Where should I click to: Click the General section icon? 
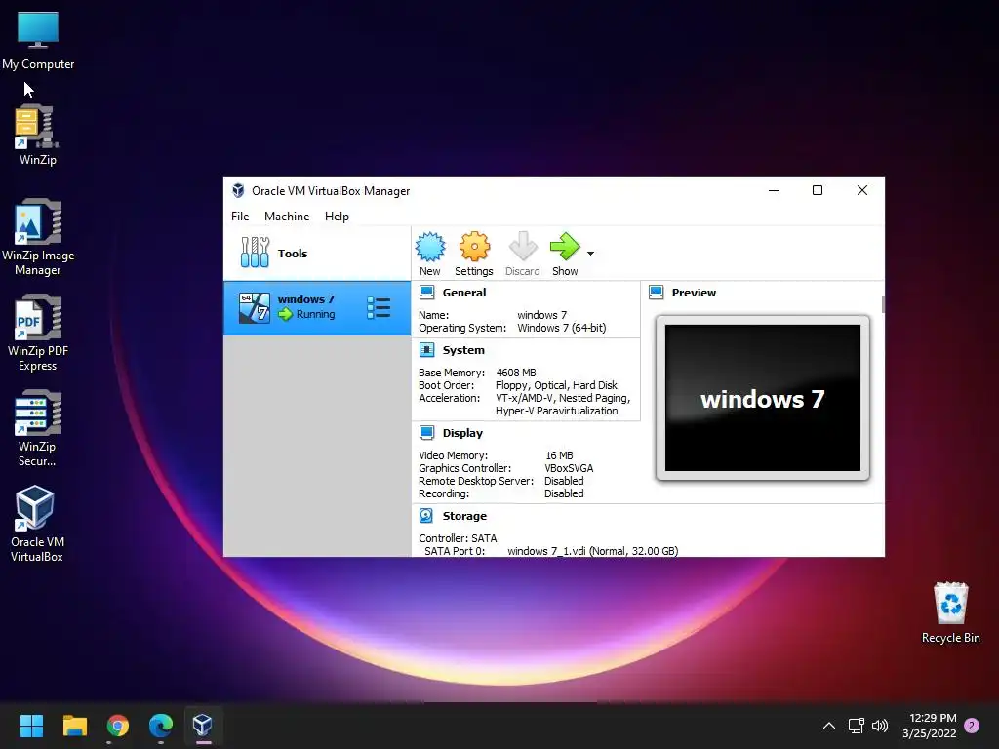tap(427, 293)
